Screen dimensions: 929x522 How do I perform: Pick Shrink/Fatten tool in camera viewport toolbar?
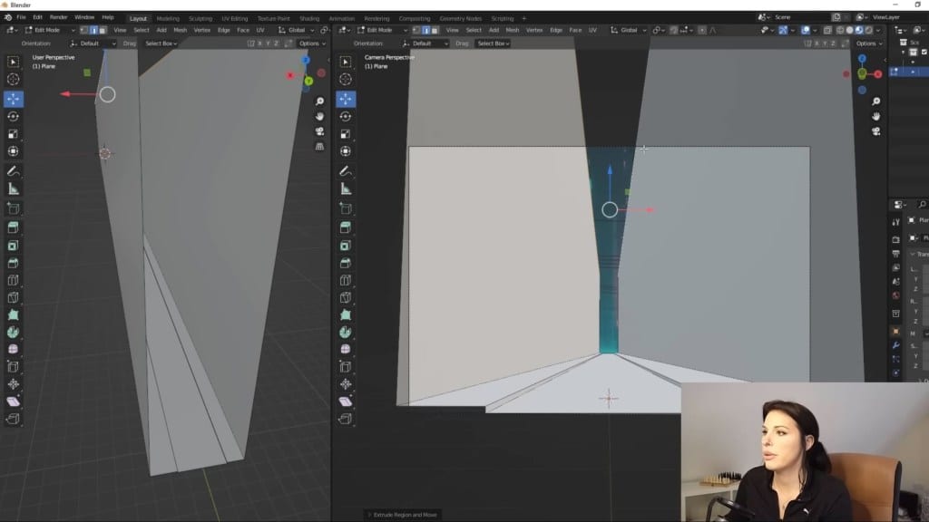[x=346, y=384]
